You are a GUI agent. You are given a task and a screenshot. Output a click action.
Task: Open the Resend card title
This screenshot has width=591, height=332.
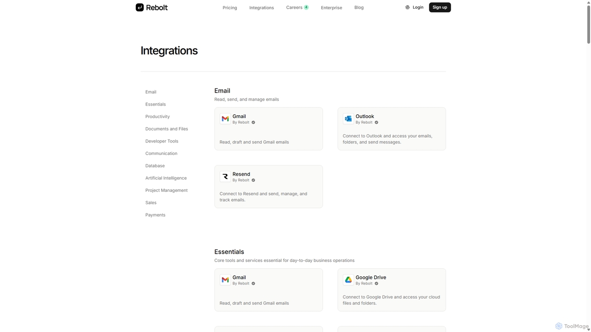tap(241, 174)
